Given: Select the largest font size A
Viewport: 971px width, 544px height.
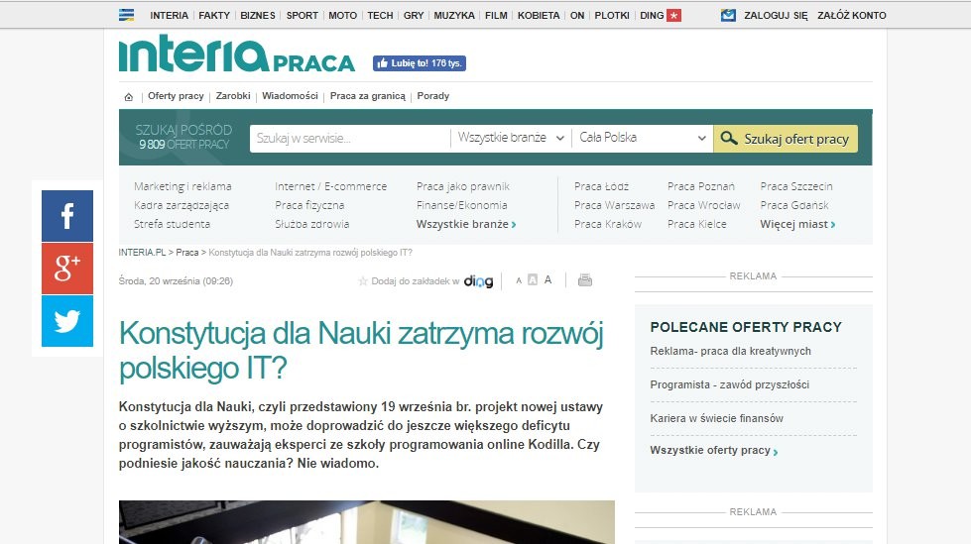Looking at the screenshot, I should pos(548,280).
